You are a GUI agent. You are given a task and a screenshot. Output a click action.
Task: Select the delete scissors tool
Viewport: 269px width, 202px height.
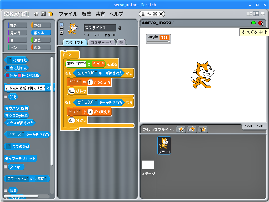point(149,14)
